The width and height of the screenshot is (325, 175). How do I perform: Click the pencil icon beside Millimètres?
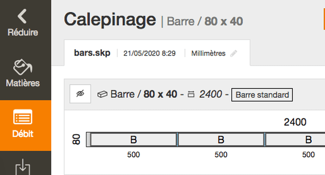234,53
